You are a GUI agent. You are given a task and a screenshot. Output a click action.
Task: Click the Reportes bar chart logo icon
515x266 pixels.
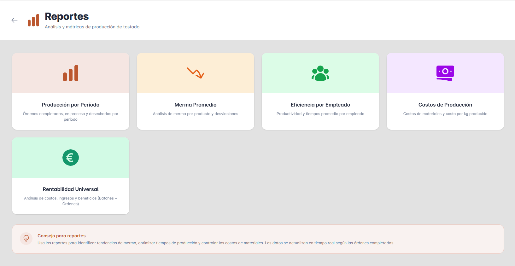point(33,20)
